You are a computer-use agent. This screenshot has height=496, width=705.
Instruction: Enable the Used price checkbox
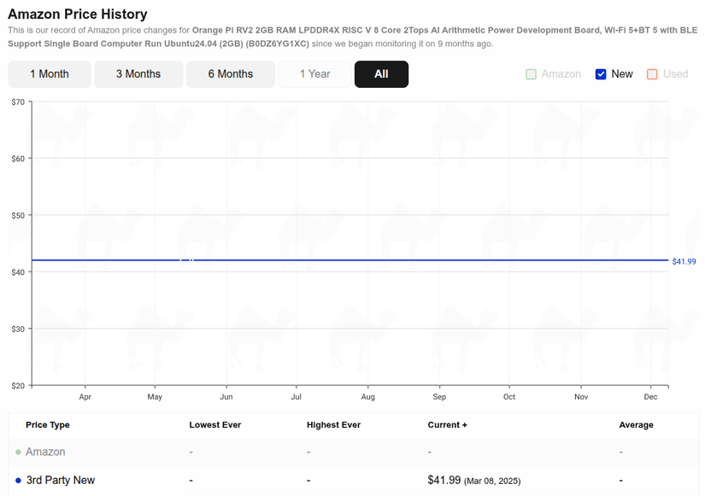pyautogui.click(x=655, y=74)
